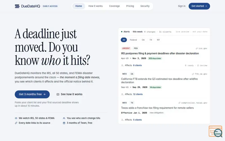The height and width of the screenshot is (141, 225).
Task: Click the 5 clients link
Action: [x=137, y=120]
